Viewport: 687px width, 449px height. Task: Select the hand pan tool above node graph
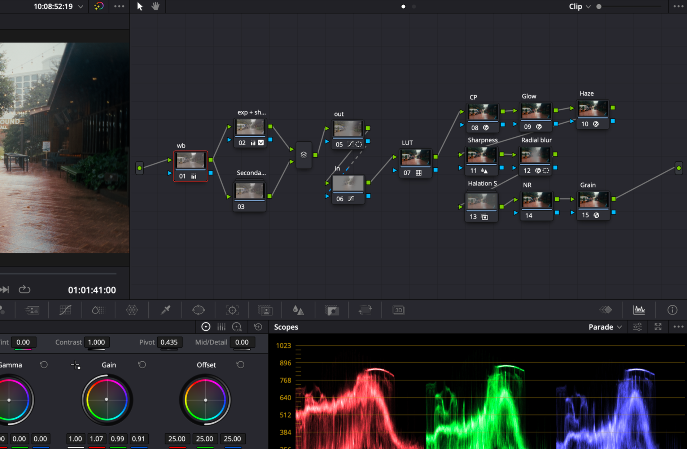[x=156, y=6]
